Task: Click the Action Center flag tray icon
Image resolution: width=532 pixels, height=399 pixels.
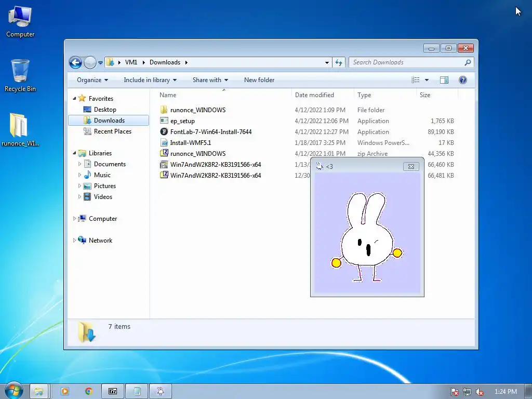Action: (454, 392)
